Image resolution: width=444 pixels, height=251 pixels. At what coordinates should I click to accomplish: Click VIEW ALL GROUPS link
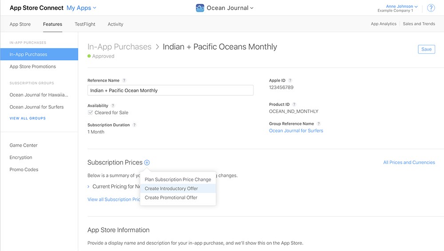point(28,118)
